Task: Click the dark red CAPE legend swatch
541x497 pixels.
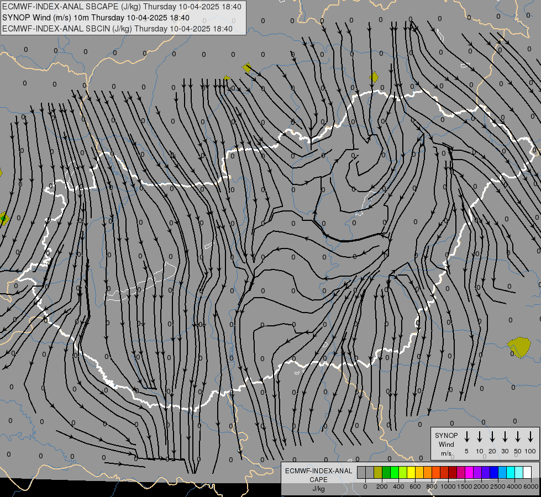Action: click(453, 472)
